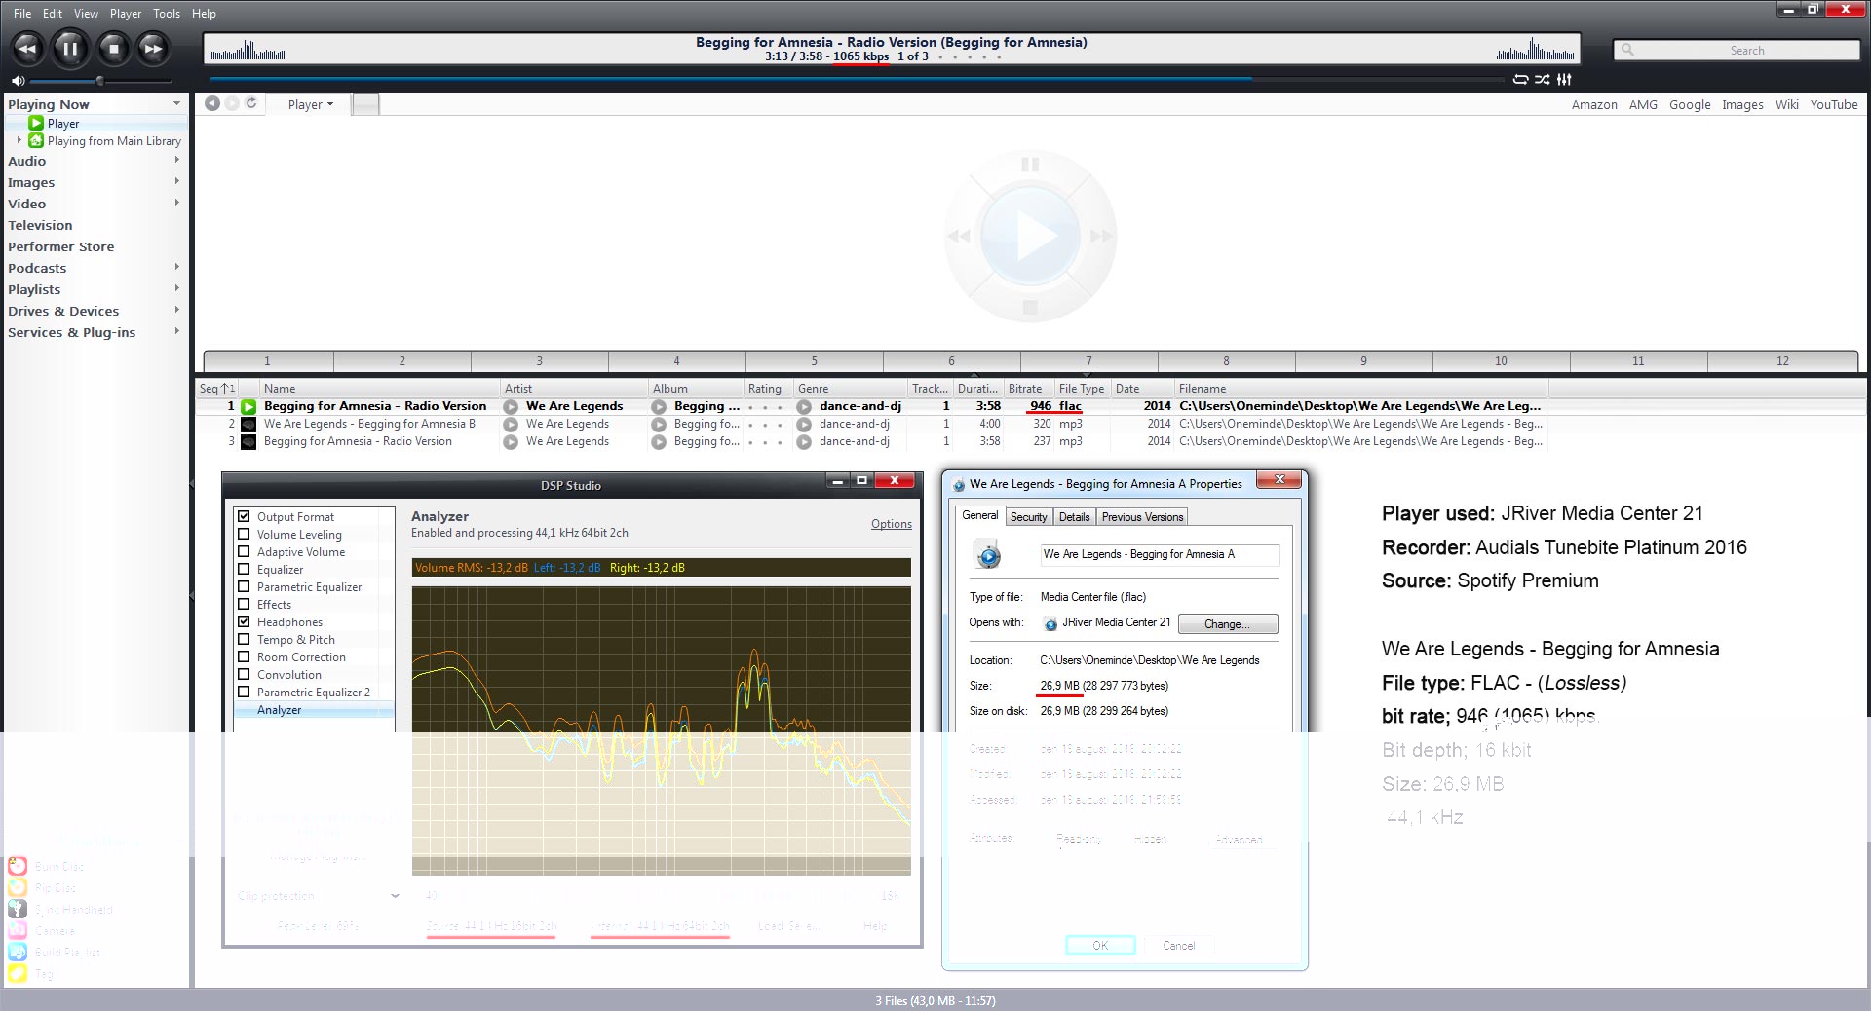
Task: Toggle the repeat playback icon
Action: pyautogui.click(x=1520, y=80)
